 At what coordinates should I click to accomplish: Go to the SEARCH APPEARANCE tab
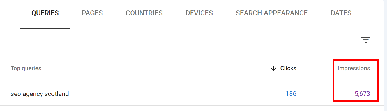coord(272,13)
